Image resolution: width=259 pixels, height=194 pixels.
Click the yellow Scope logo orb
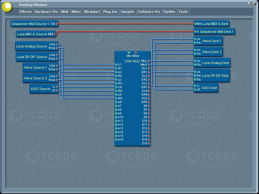(7, 7)
